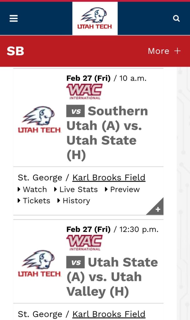190x320 pixels.
Task: Click the 'vs' badge in first game
Action: [x=75, y=112]
